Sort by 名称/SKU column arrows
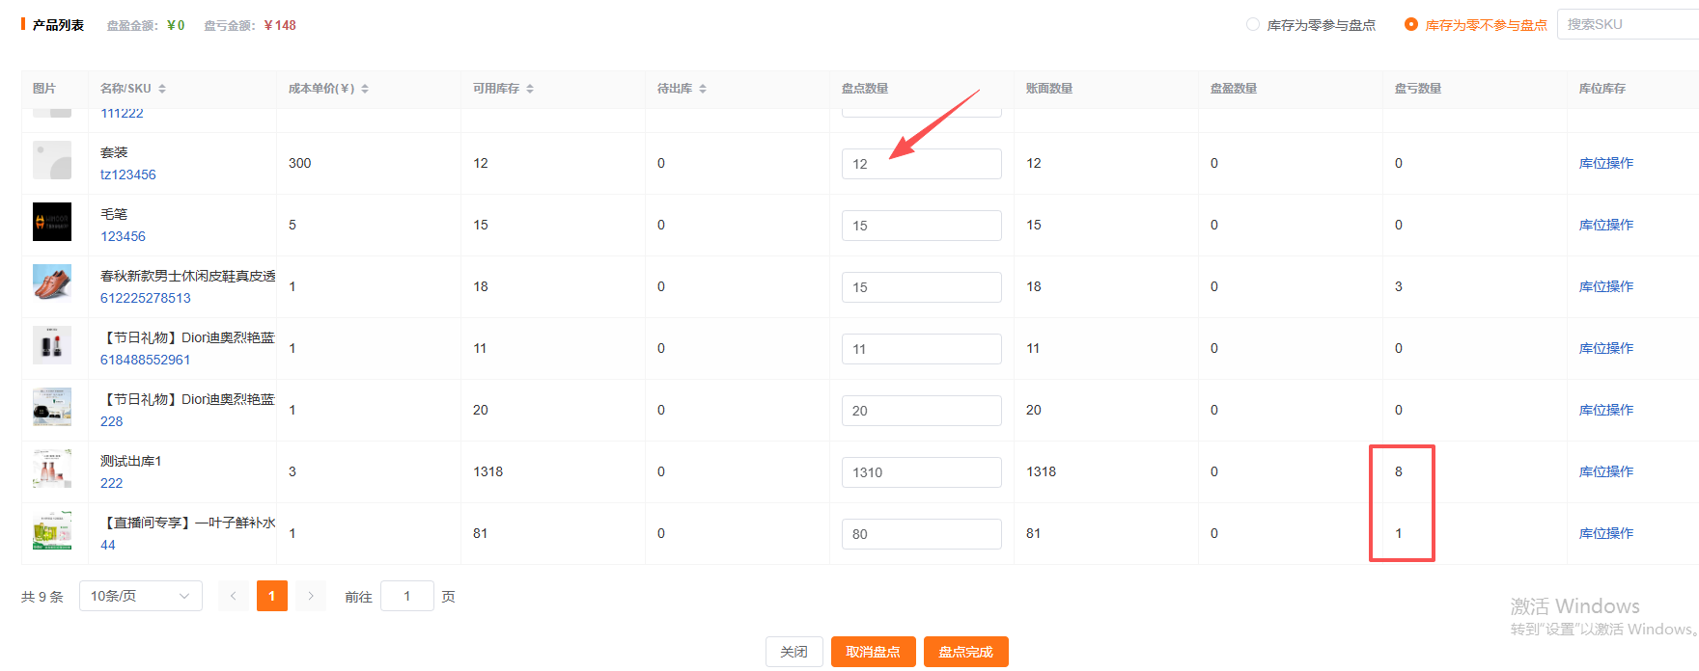 pyautogui.click(x=162, y=89)
